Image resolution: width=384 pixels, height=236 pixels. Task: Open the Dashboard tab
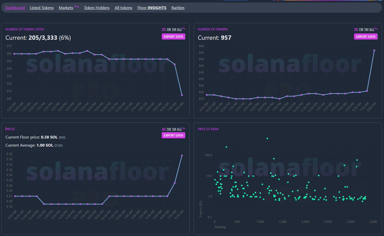[15, 8]
